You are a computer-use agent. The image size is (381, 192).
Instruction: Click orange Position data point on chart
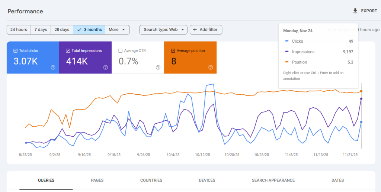tap(361, 91)
